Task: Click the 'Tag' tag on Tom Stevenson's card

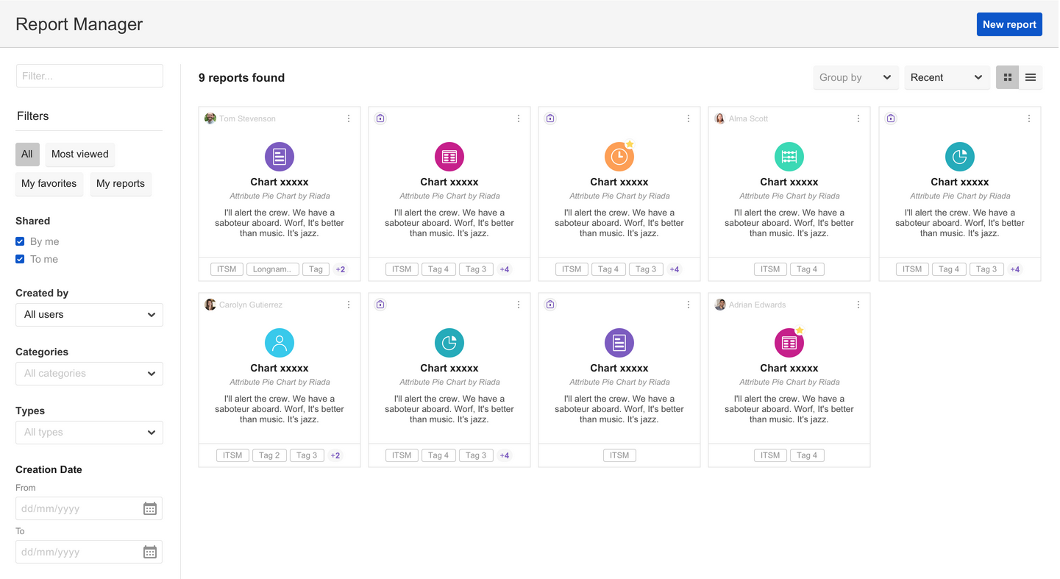Action: [x=316, y=269]
